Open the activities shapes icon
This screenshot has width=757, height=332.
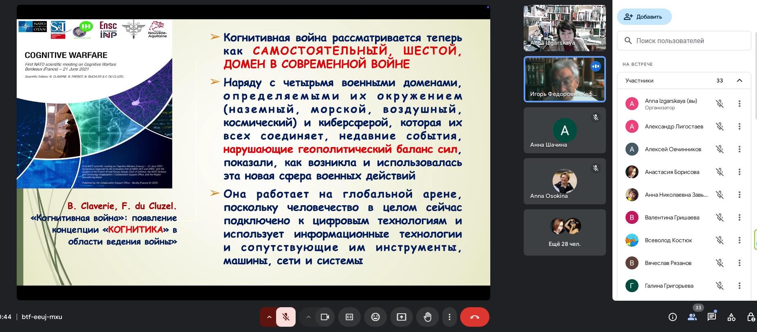pyautogui.click(x=731, y=317)
